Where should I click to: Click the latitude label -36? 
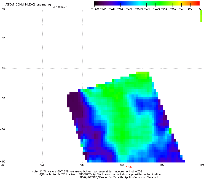2,98
